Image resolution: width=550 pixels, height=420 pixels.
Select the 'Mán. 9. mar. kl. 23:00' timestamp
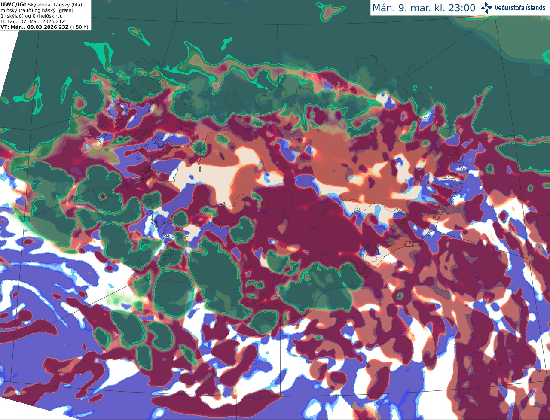tap(424, 8)
